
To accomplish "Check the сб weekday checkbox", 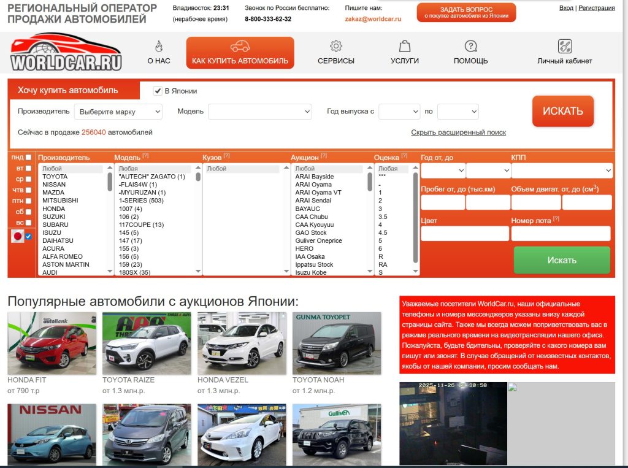I will [27, 212].
